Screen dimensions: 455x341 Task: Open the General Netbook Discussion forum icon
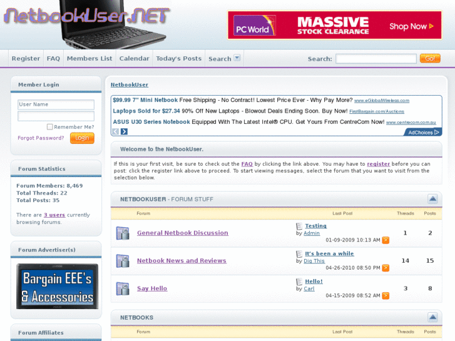click(123, 233)
